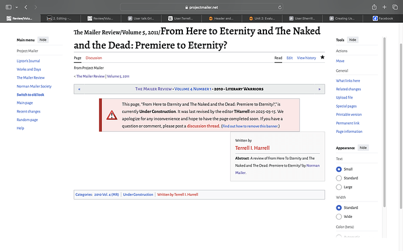Open a new tab with the plus icon

coord(384,7)
